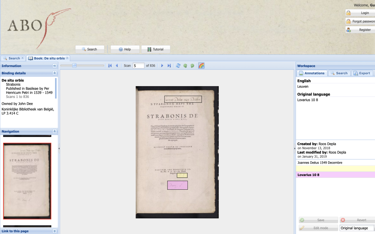
Task: Toggle the rainbow annotation colors button
Action: pos(201,66)
